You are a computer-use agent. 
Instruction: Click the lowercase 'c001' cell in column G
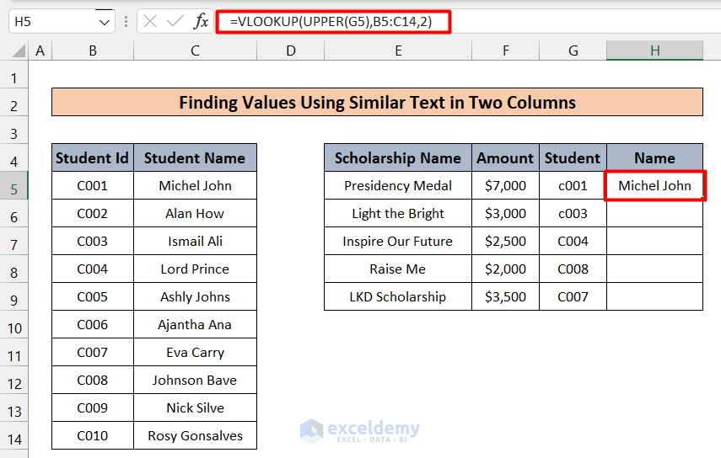573,185
